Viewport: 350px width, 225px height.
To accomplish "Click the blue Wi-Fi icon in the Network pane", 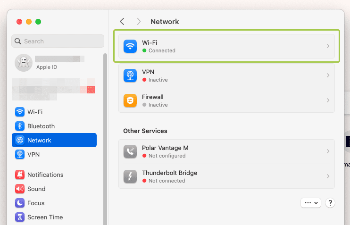I will pyautogui.click(x=130, y=46).
